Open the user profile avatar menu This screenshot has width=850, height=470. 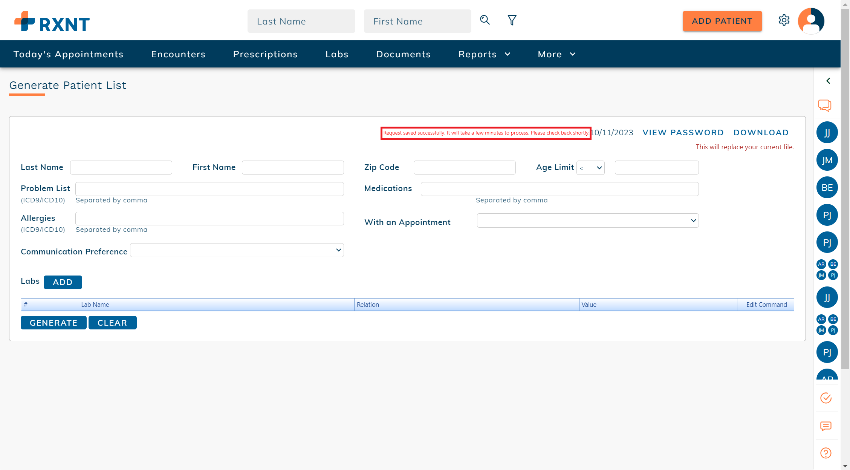[811, 21]
